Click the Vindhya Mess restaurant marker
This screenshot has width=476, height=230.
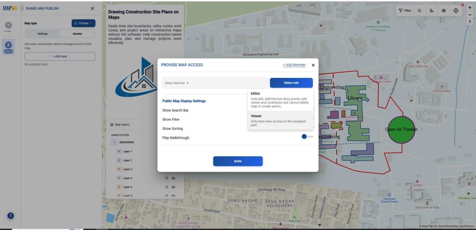pyautogui.click(x=442, y=87)
